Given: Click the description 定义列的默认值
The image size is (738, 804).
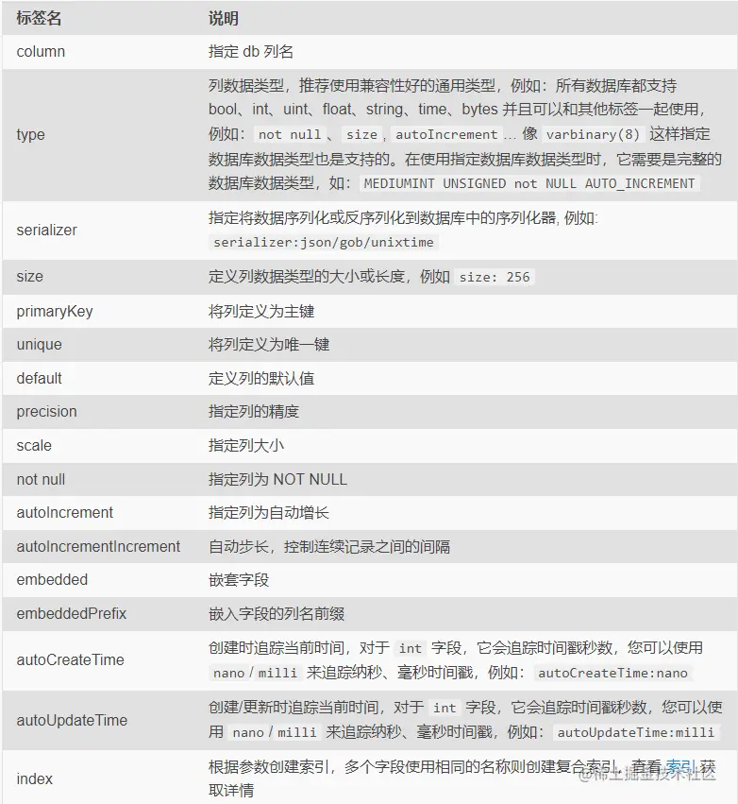Looking at the screenshot, I should (261, 378).
